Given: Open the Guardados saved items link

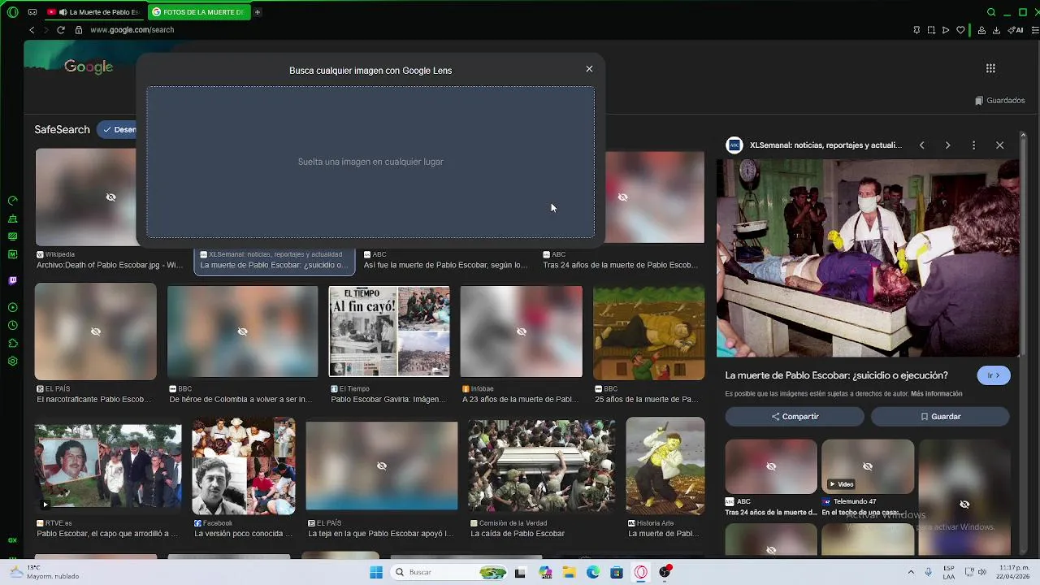Looking at the screenshot, I should tap(1000, 101).
